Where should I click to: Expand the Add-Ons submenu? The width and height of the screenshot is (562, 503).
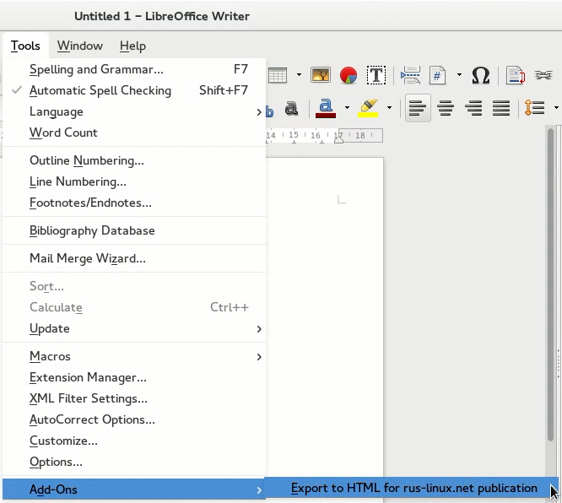tap(134, 489)
